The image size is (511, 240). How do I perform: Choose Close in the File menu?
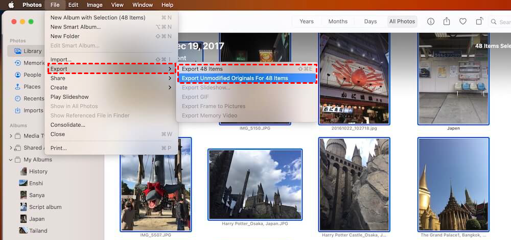coord(111,134)
